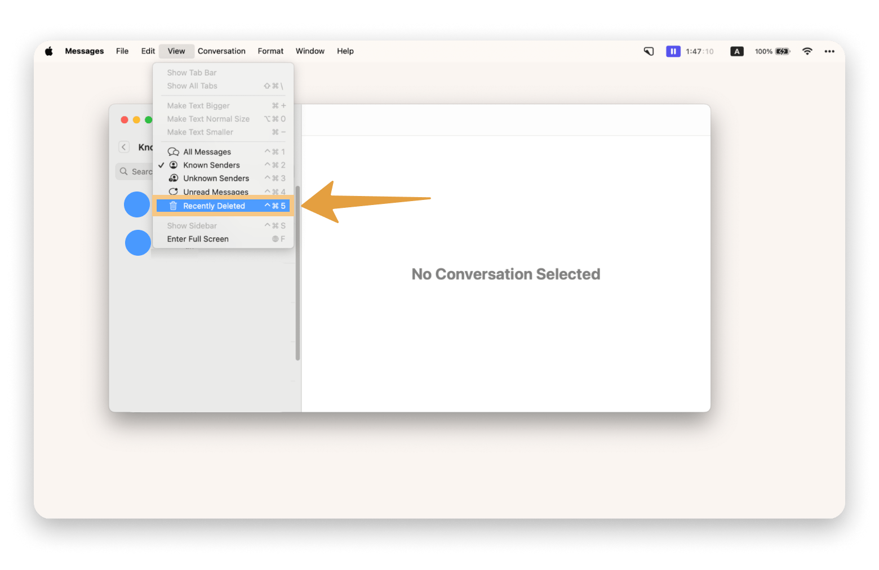
Task: Select the checked Known Senders filter
Action: point(211,165)
